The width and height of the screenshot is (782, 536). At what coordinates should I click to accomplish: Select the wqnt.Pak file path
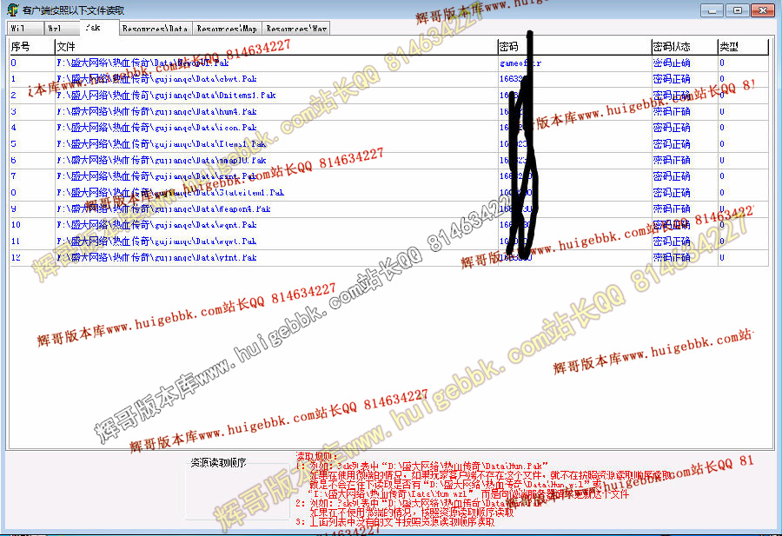(x=156, y=225)
